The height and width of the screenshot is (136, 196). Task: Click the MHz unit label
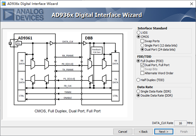[190, 123]
